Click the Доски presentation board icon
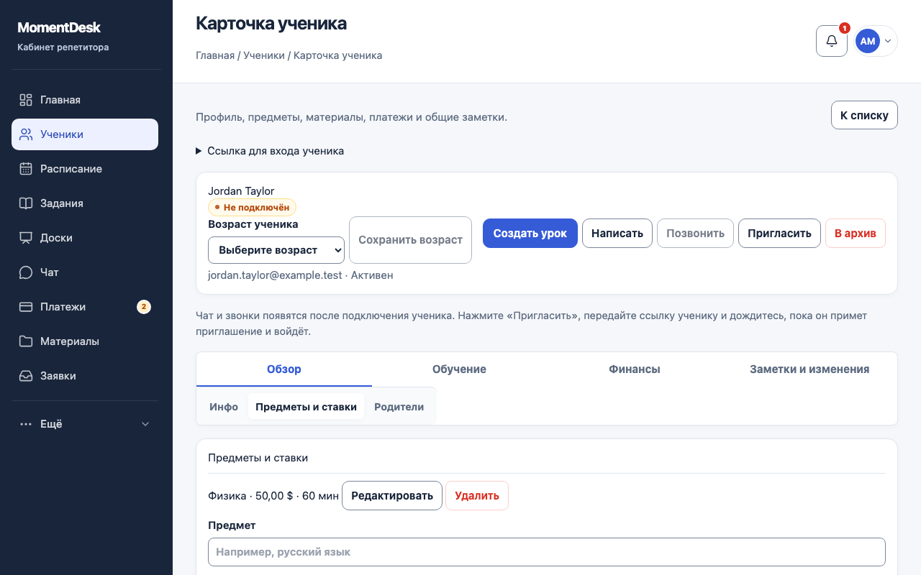The width and height of the screenshot is (921, 575). (x=26, y=238)
